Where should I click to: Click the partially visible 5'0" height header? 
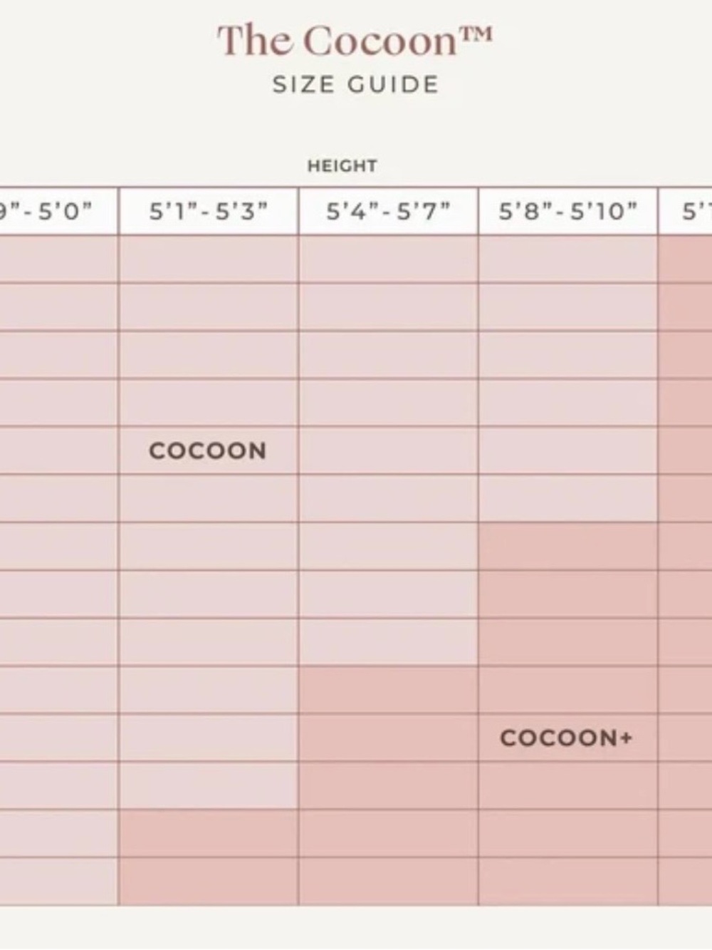tap(58, 212)
